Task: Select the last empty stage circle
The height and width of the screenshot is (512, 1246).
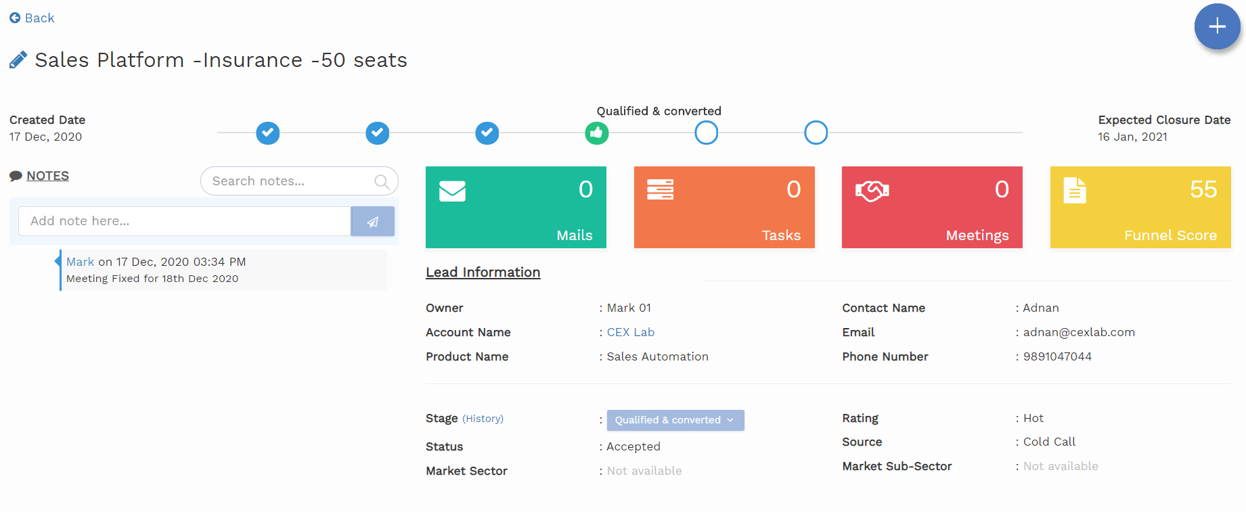Action: coord(816,133)
